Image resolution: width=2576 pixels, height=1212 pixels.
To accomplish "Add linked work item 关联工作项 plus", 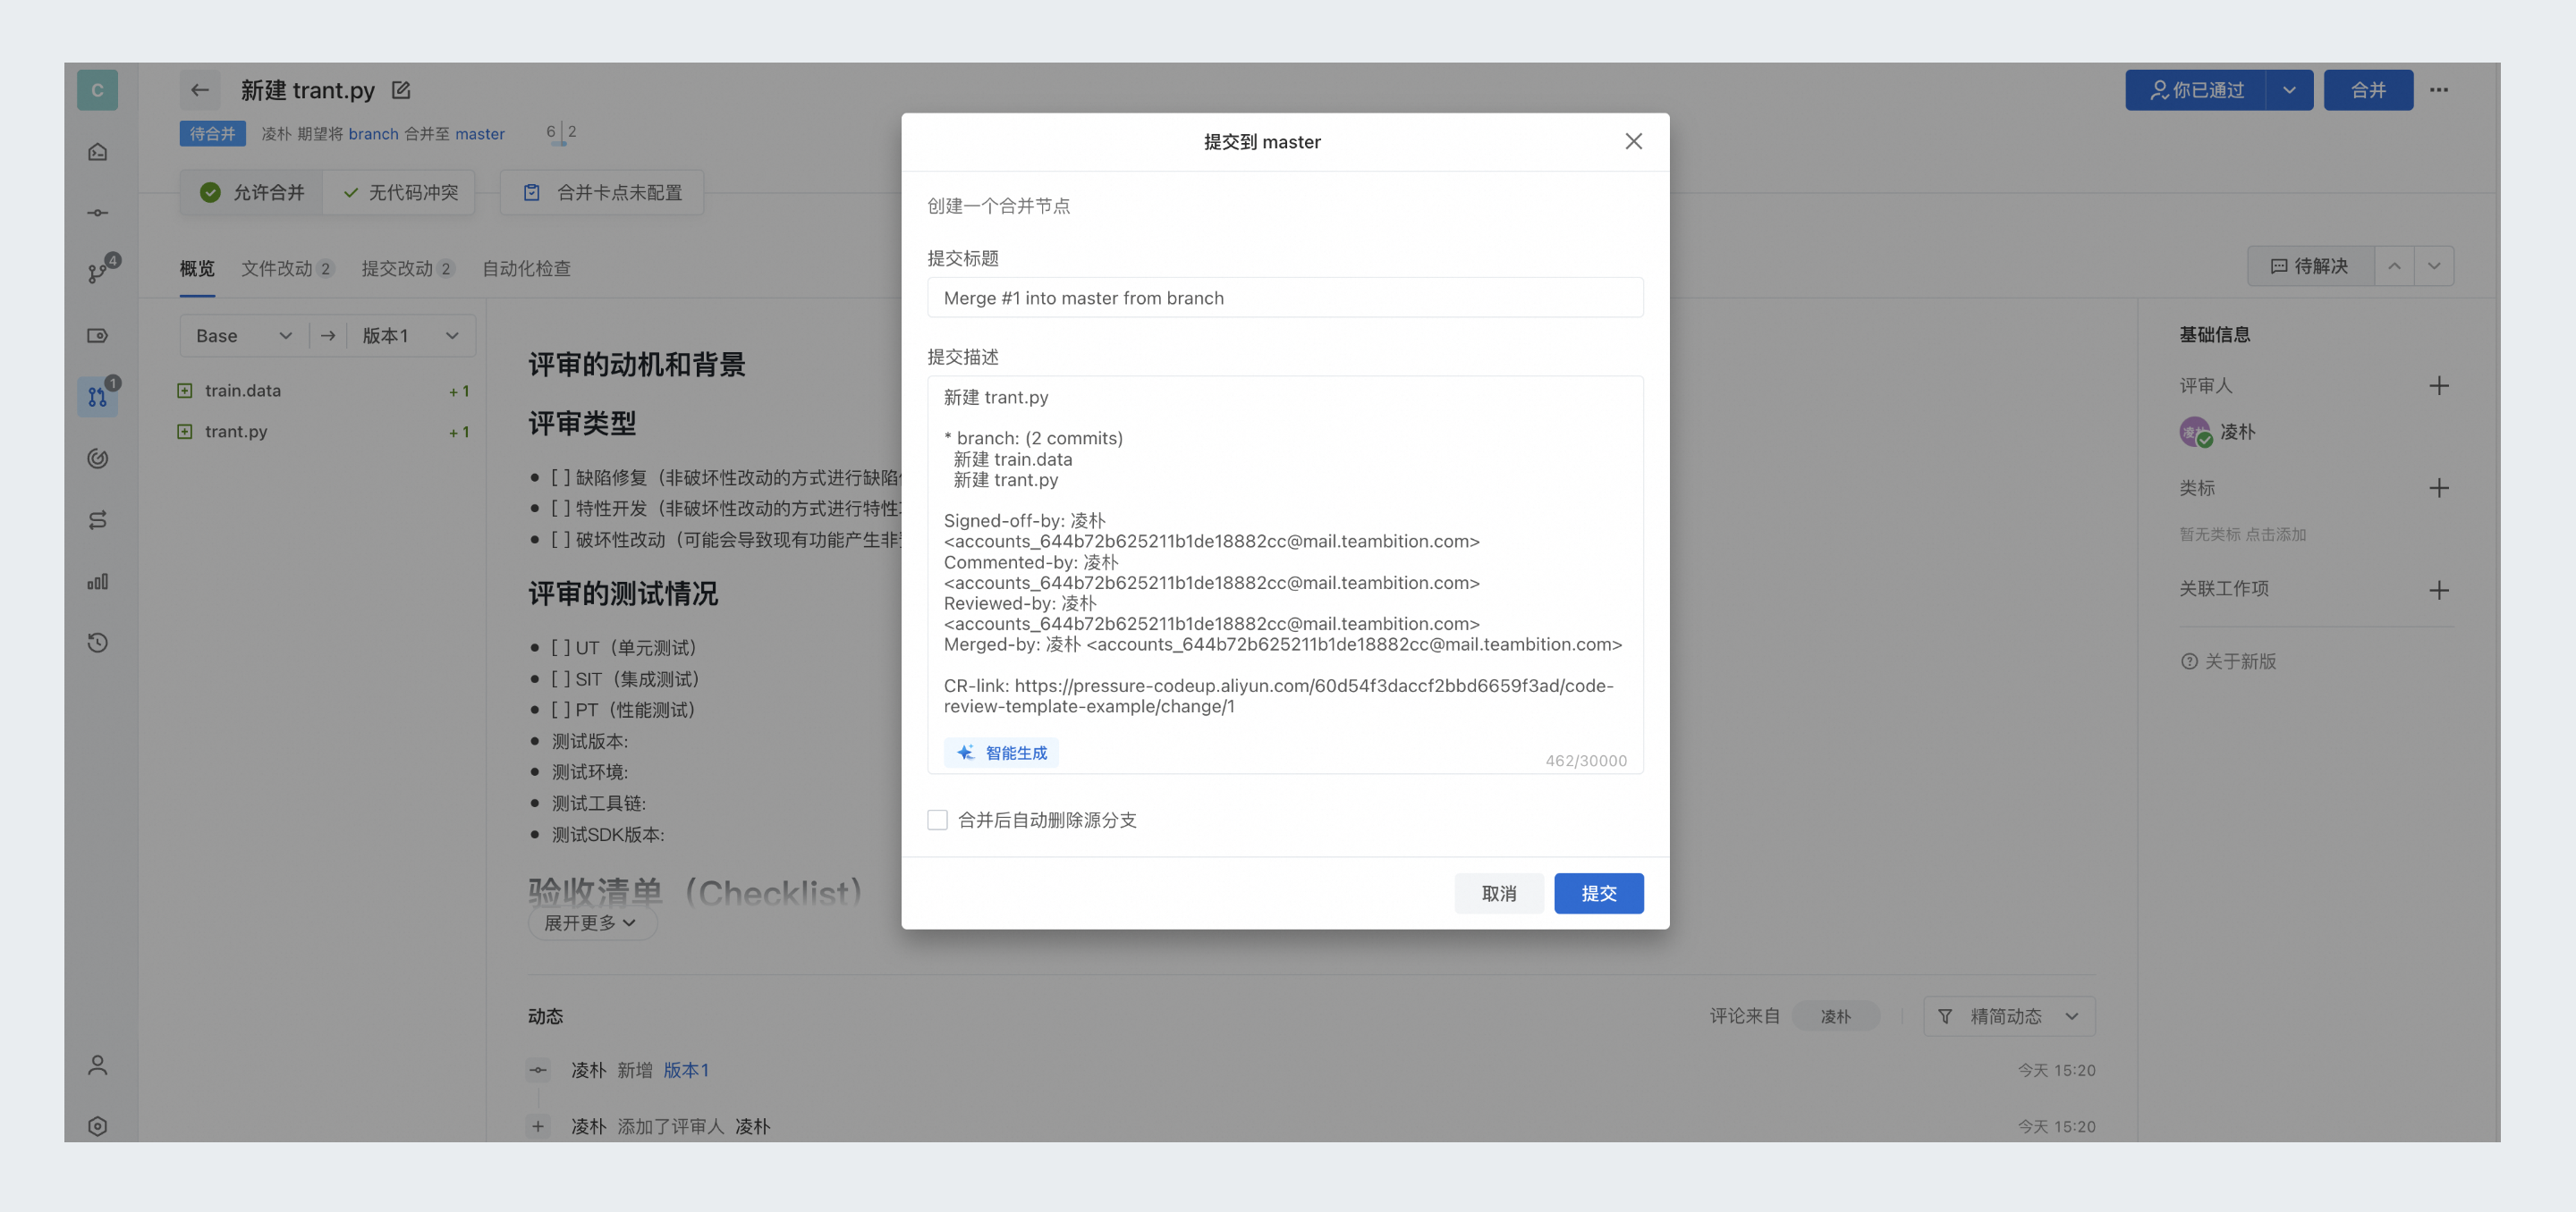I will (x=2439, y=590).
